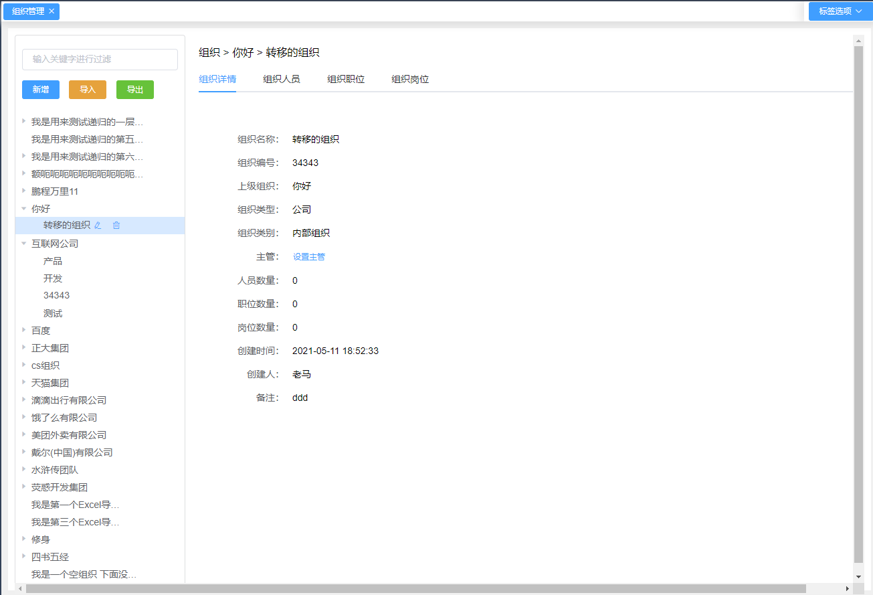Click the keyword filter input box
The width and height of the screenshot is (873, 595).
pyautogui.click(x=99, y=59)
